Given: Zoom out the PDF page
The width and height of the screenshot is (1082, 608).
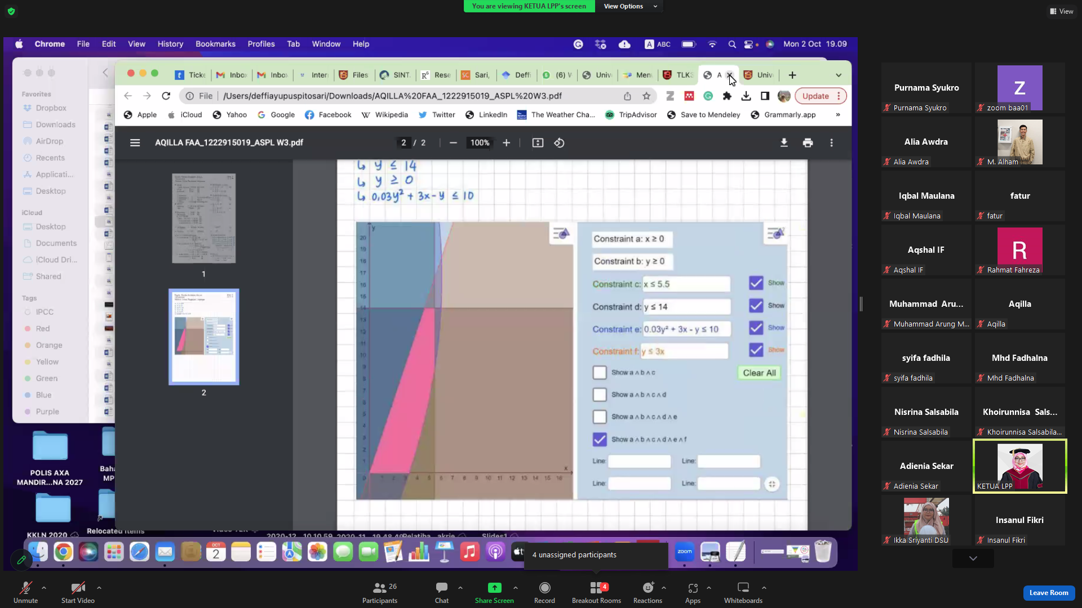Looking at the screenshot, I should (x=453, y=143).
